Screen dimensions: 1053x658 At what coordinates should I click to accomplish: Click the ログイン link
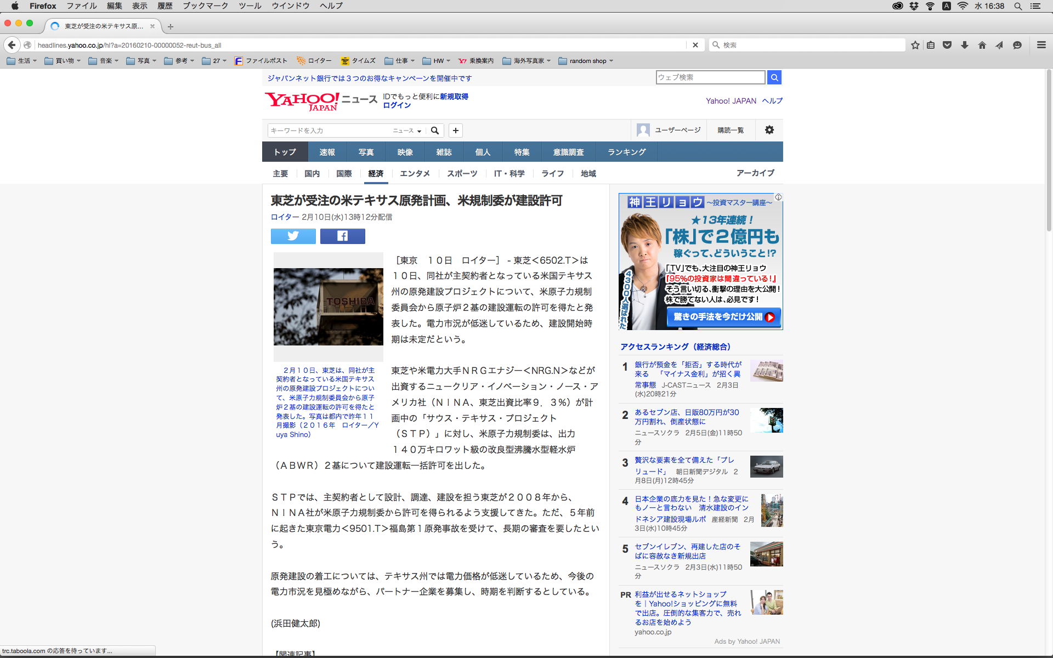tap(397, 105)
